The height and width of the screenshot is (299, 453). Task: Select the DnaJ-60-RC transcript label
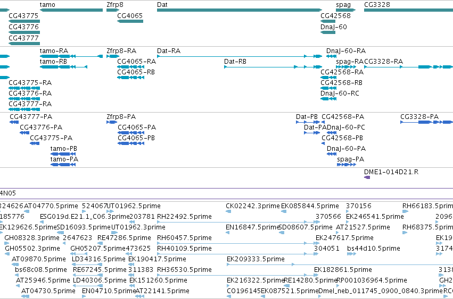pyautogui.click(x=340, y=93)
